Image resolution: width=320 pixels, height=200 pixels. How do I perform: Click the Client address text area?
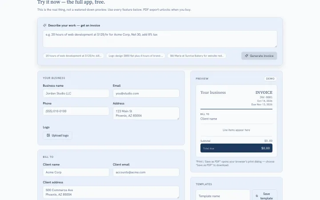[x=111, y=192]
